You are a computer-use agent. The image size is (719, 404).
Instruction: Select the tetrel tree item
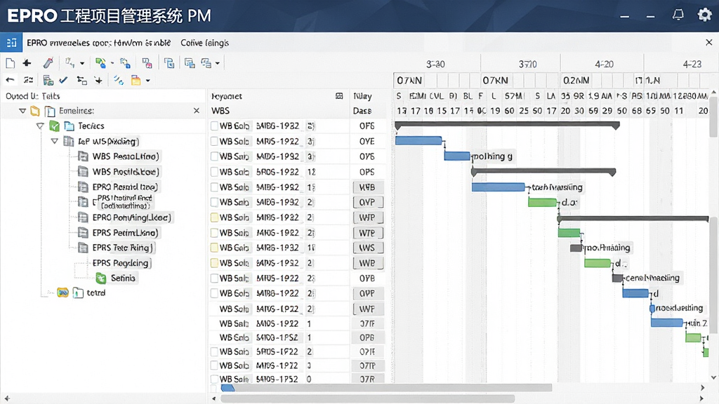pyautogui.click(x=96, y=292)
